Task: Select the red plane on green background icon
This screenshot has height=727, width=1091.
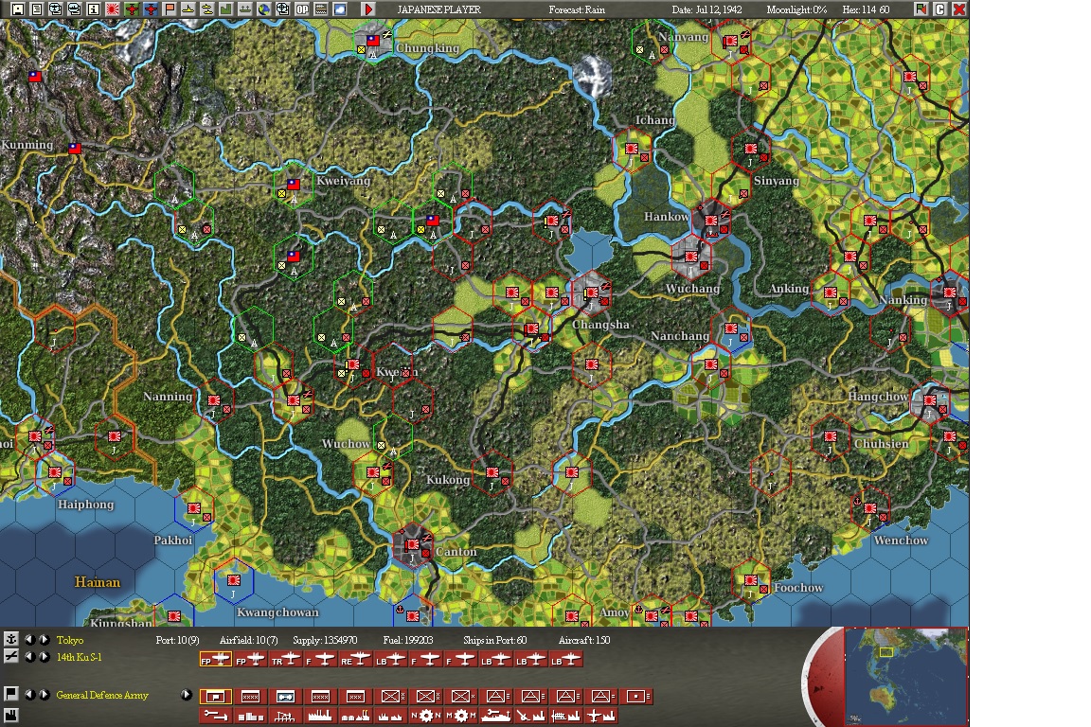Action: tap(133, 9)
